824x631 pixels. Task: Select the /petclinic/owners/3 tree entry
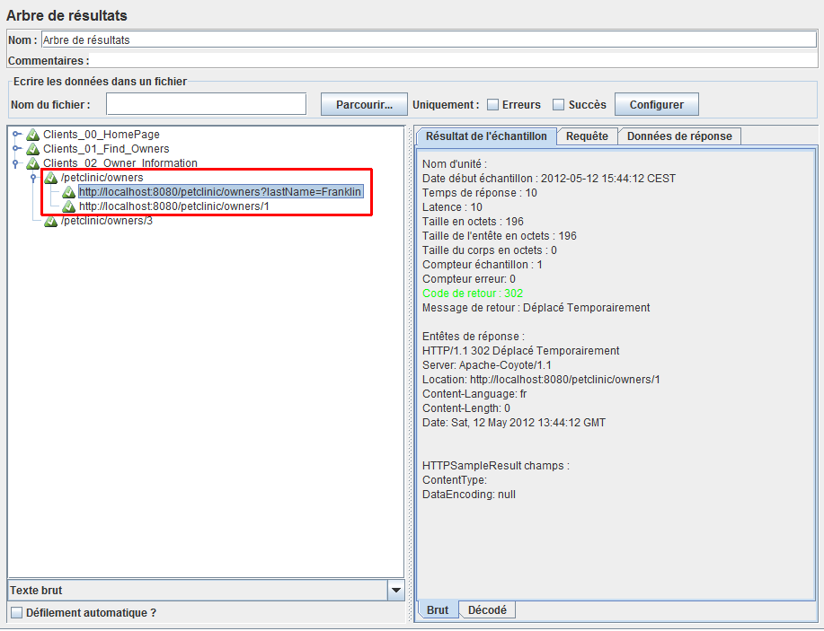(x=106, y=221)
